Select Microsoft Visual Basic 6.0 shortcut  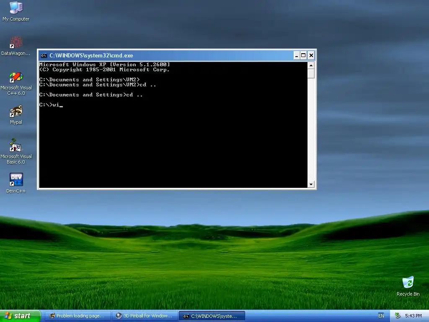tap(16, 151)
